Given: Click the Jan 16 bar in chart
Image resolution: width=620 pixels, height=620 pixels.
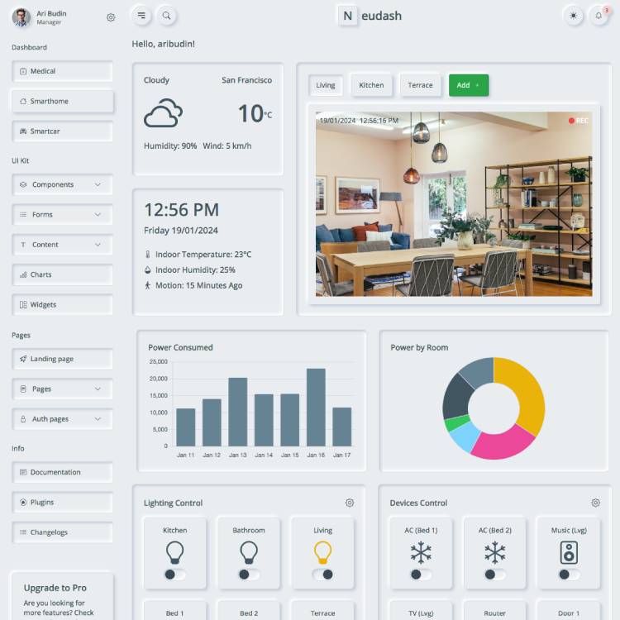Looking at the screenshot, I should [x=316, y=408].
